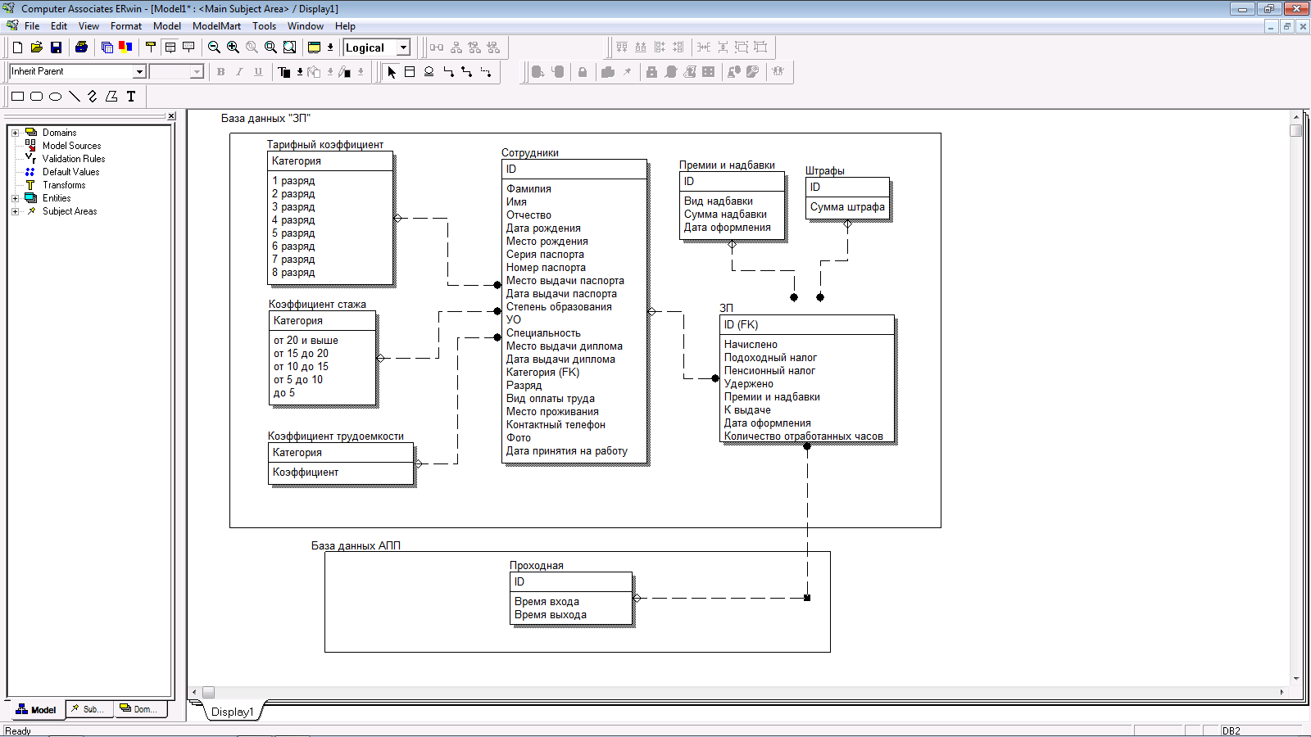Pick the Polyline drawing tool
This screenshot has width=1311, height=737.
click(x=93, y=97)
